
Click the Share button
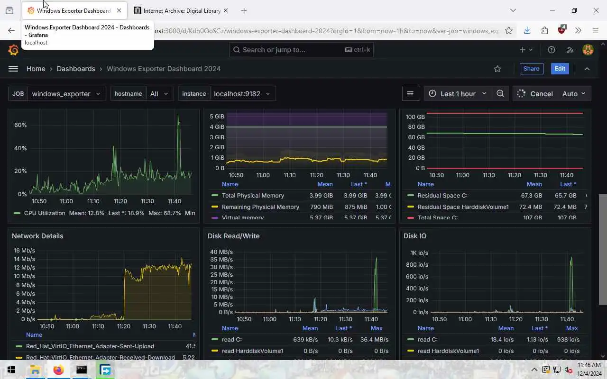[x=531, y=69]
